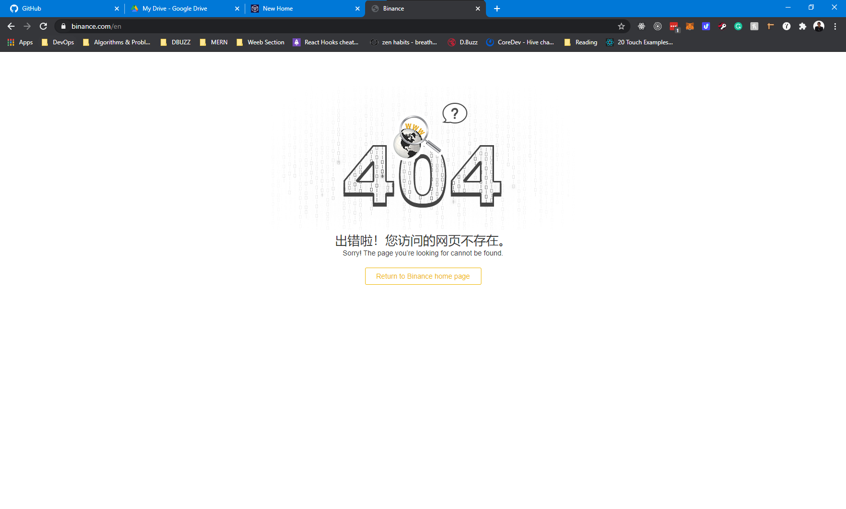Close the New Home tab

click(358, 9)
